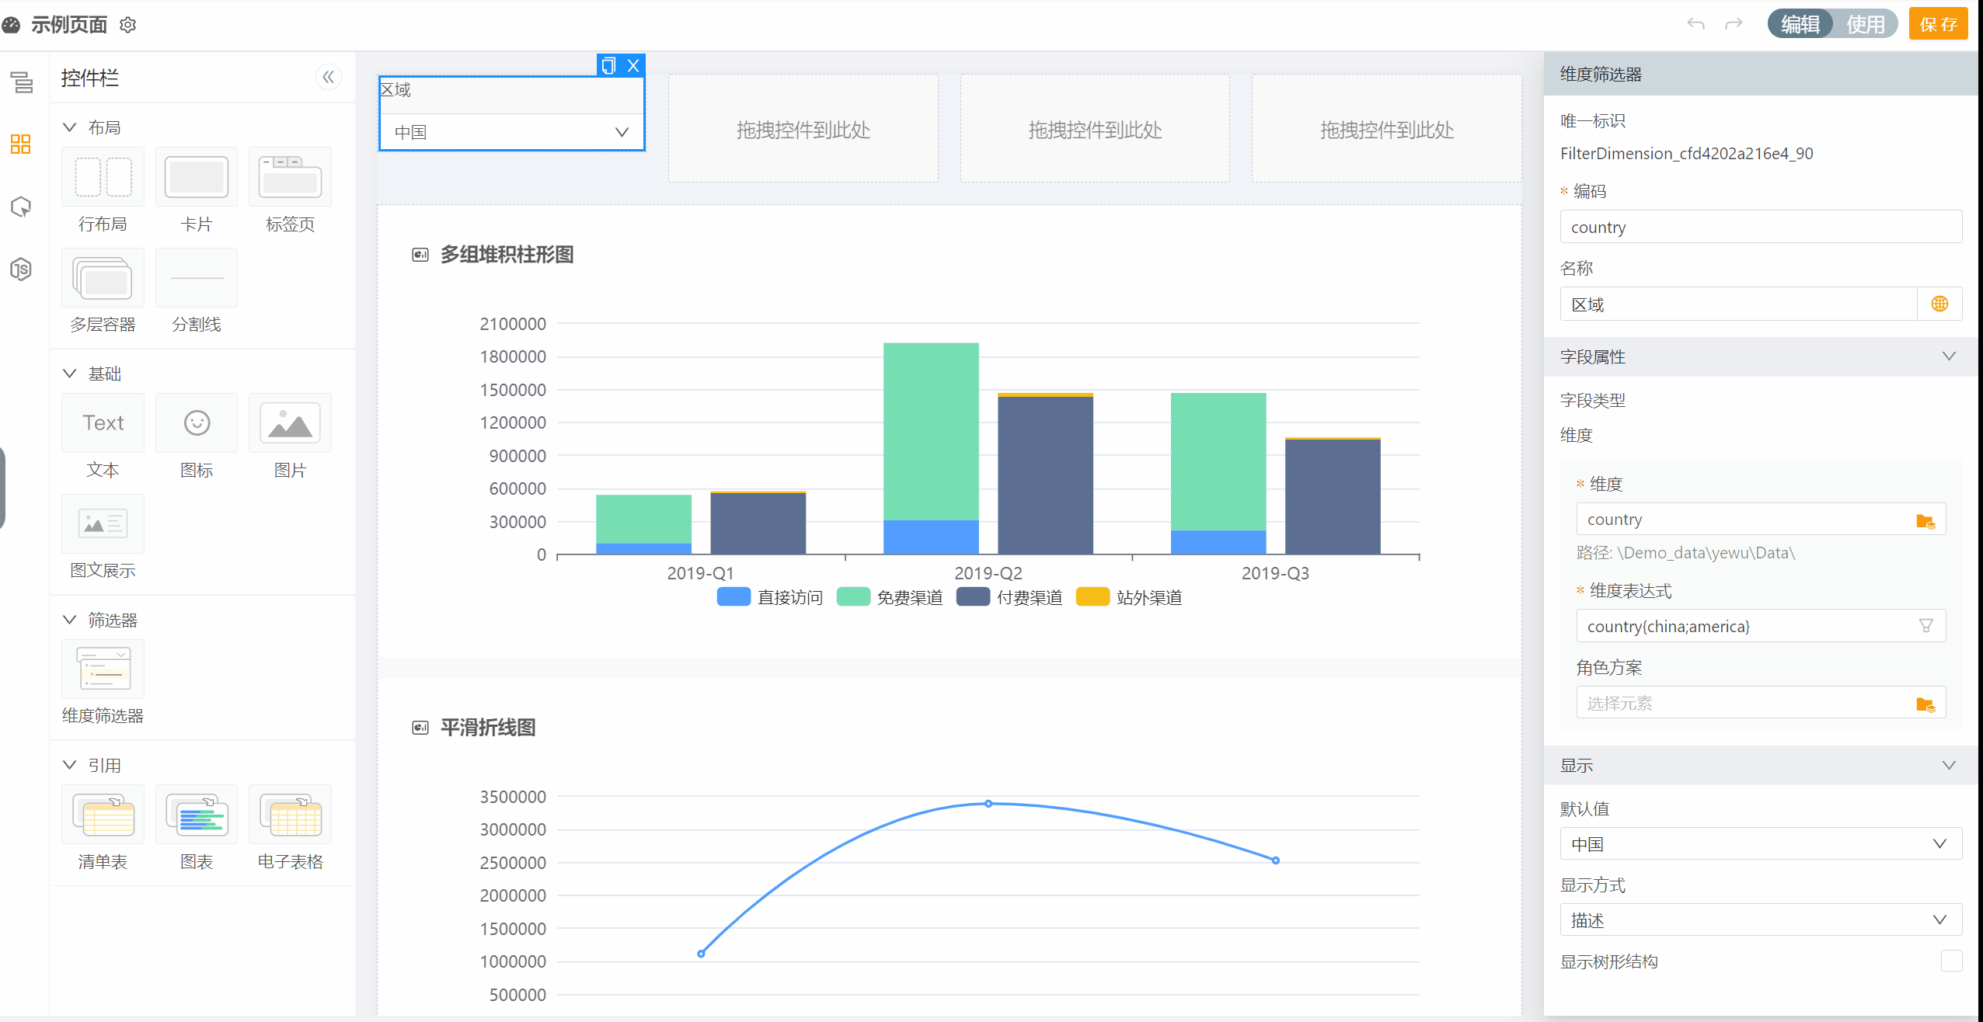1983x1022 pixels.
Task: Click the 示例页面 page title
Action: pyautogui.click(x=69, y=25)
